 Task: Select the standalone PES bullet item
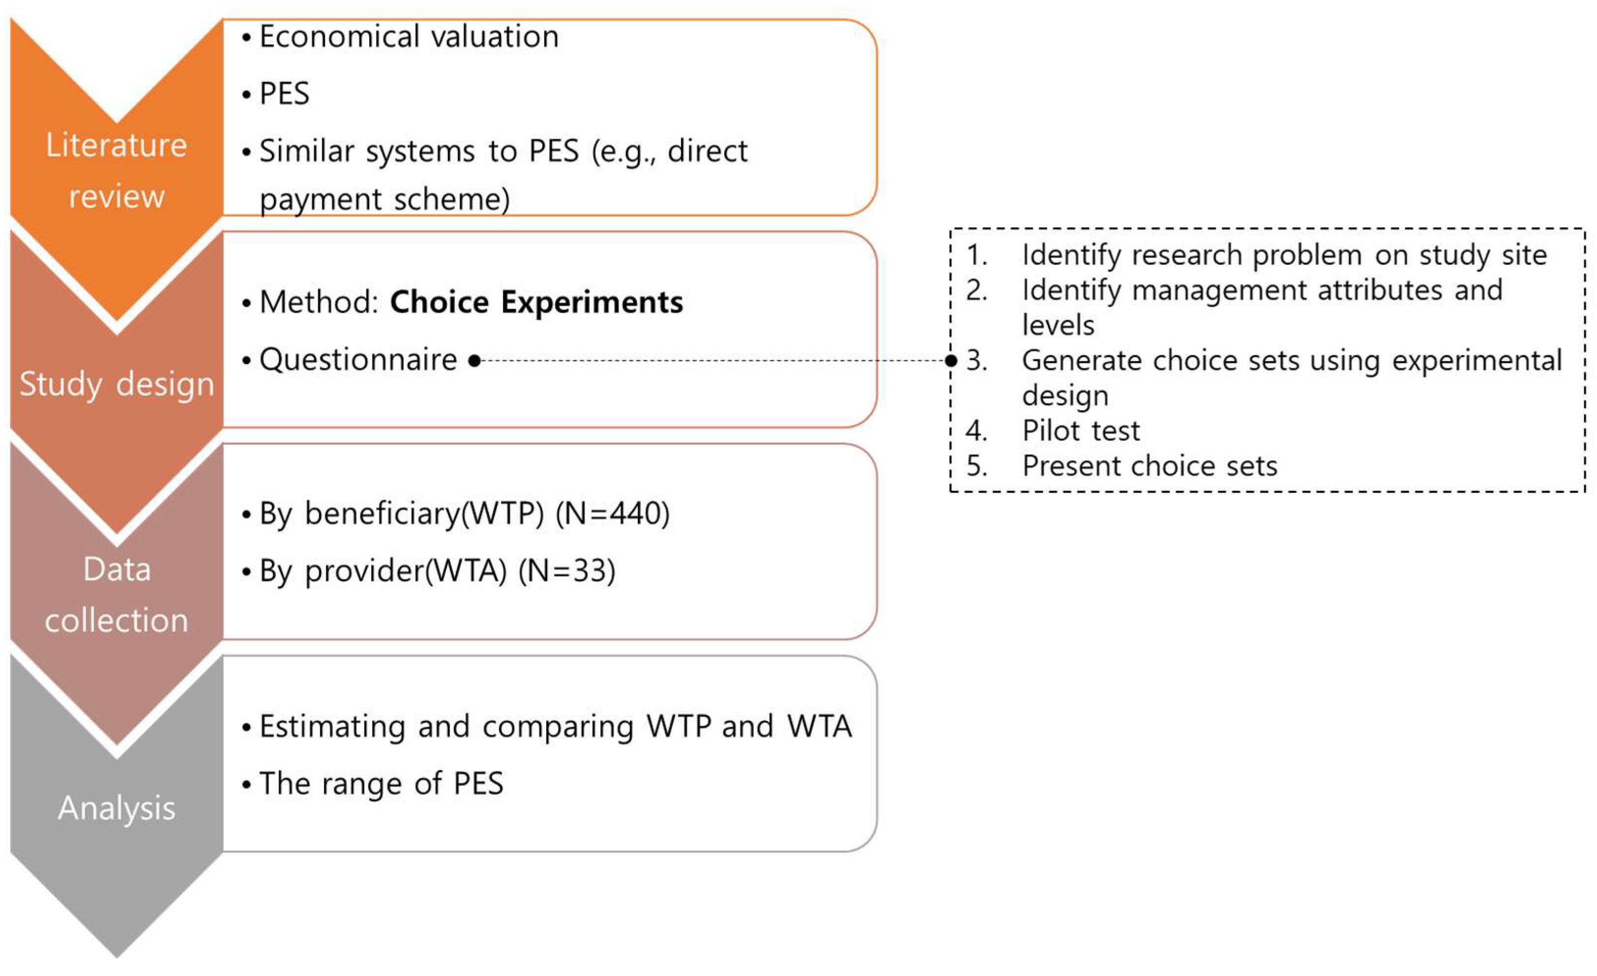(x=284, y=94)
